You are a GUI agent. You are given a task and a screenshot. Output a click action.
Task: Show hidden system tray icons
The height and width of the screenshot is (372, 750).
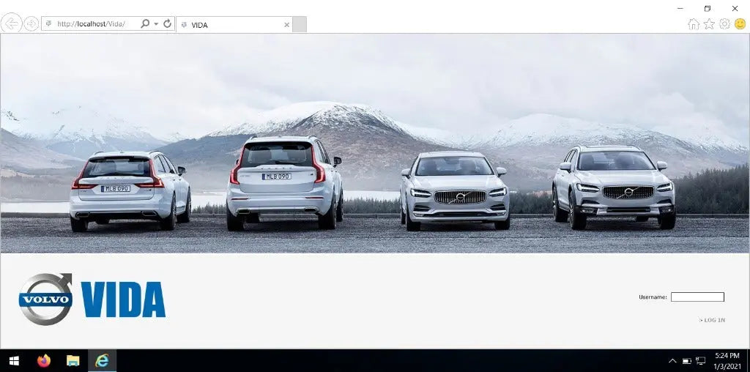(x=672, y=361)
